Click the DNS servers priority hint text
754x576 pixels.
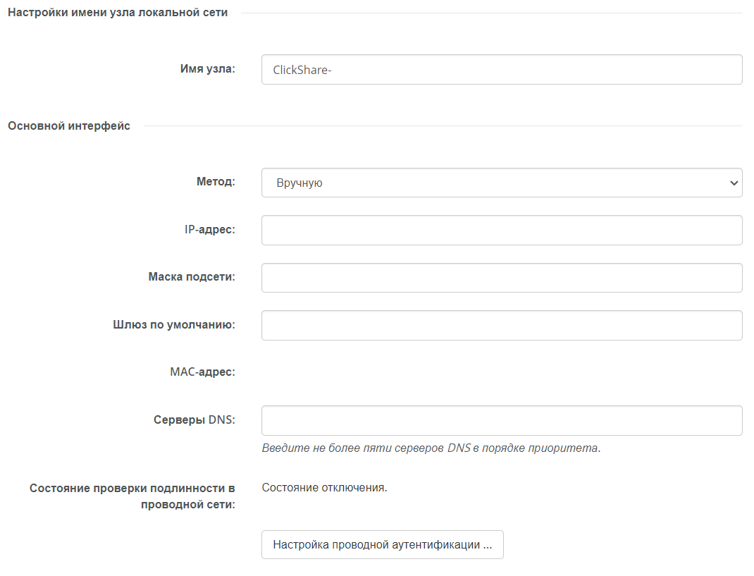(x=431, y=448)
